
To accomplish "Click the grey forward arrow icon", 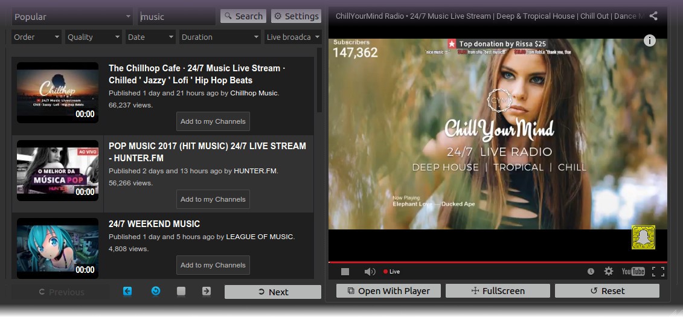I will [x=207, y=291].
